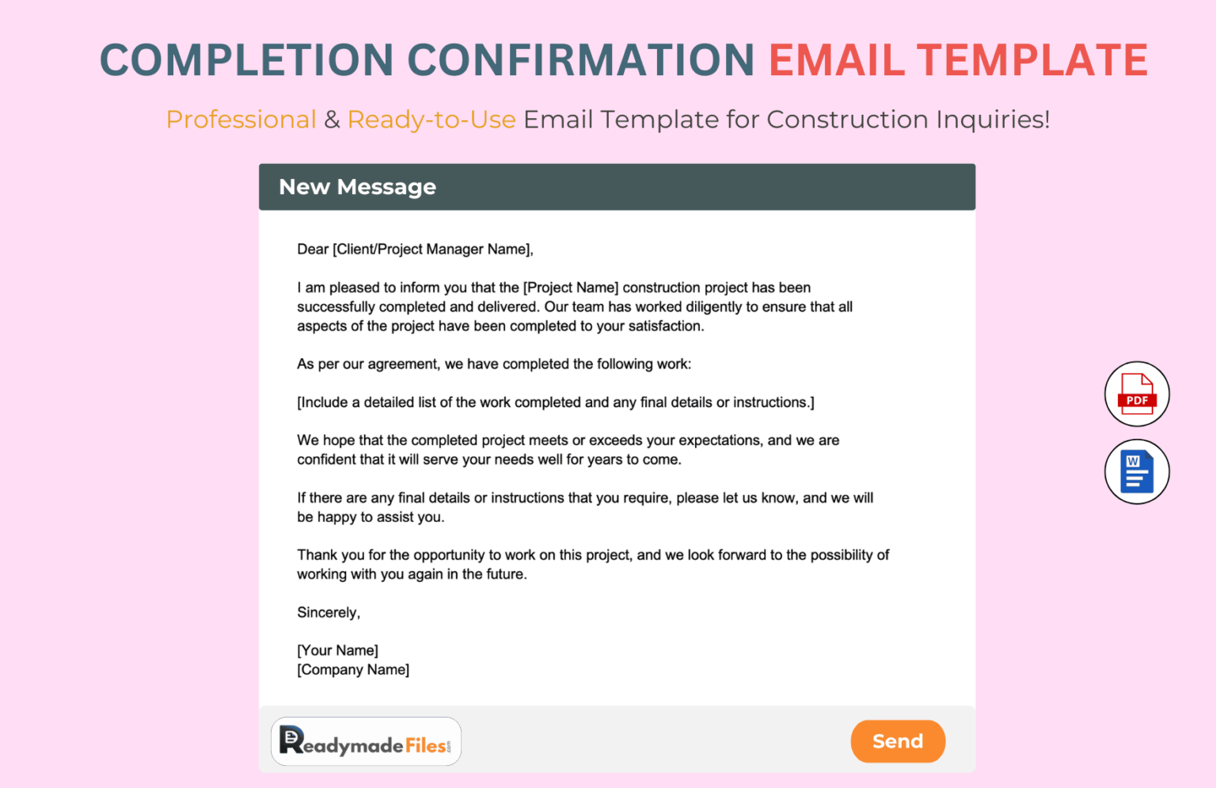Click the orange word 'Professional' in subtitle
The image size is (1216, 788).
[x=241, y=120]
